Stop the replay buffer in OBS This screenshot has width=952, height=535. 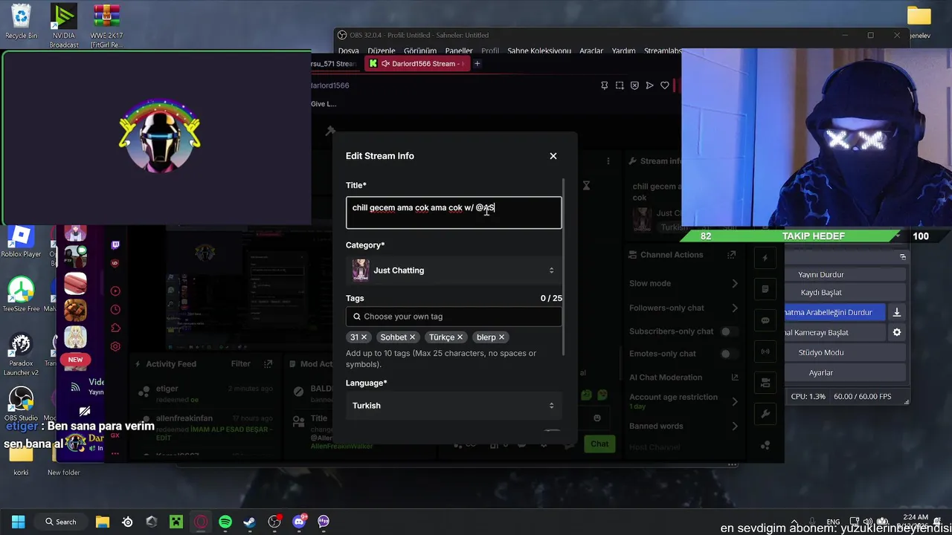click(834, 313)
